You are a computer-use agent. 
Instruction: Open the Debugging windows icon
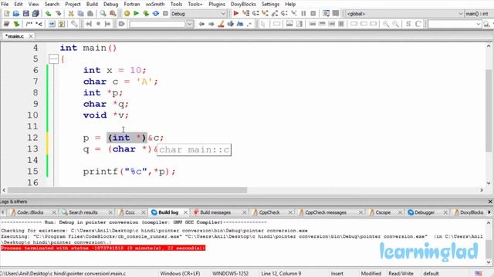pos(326,14)
